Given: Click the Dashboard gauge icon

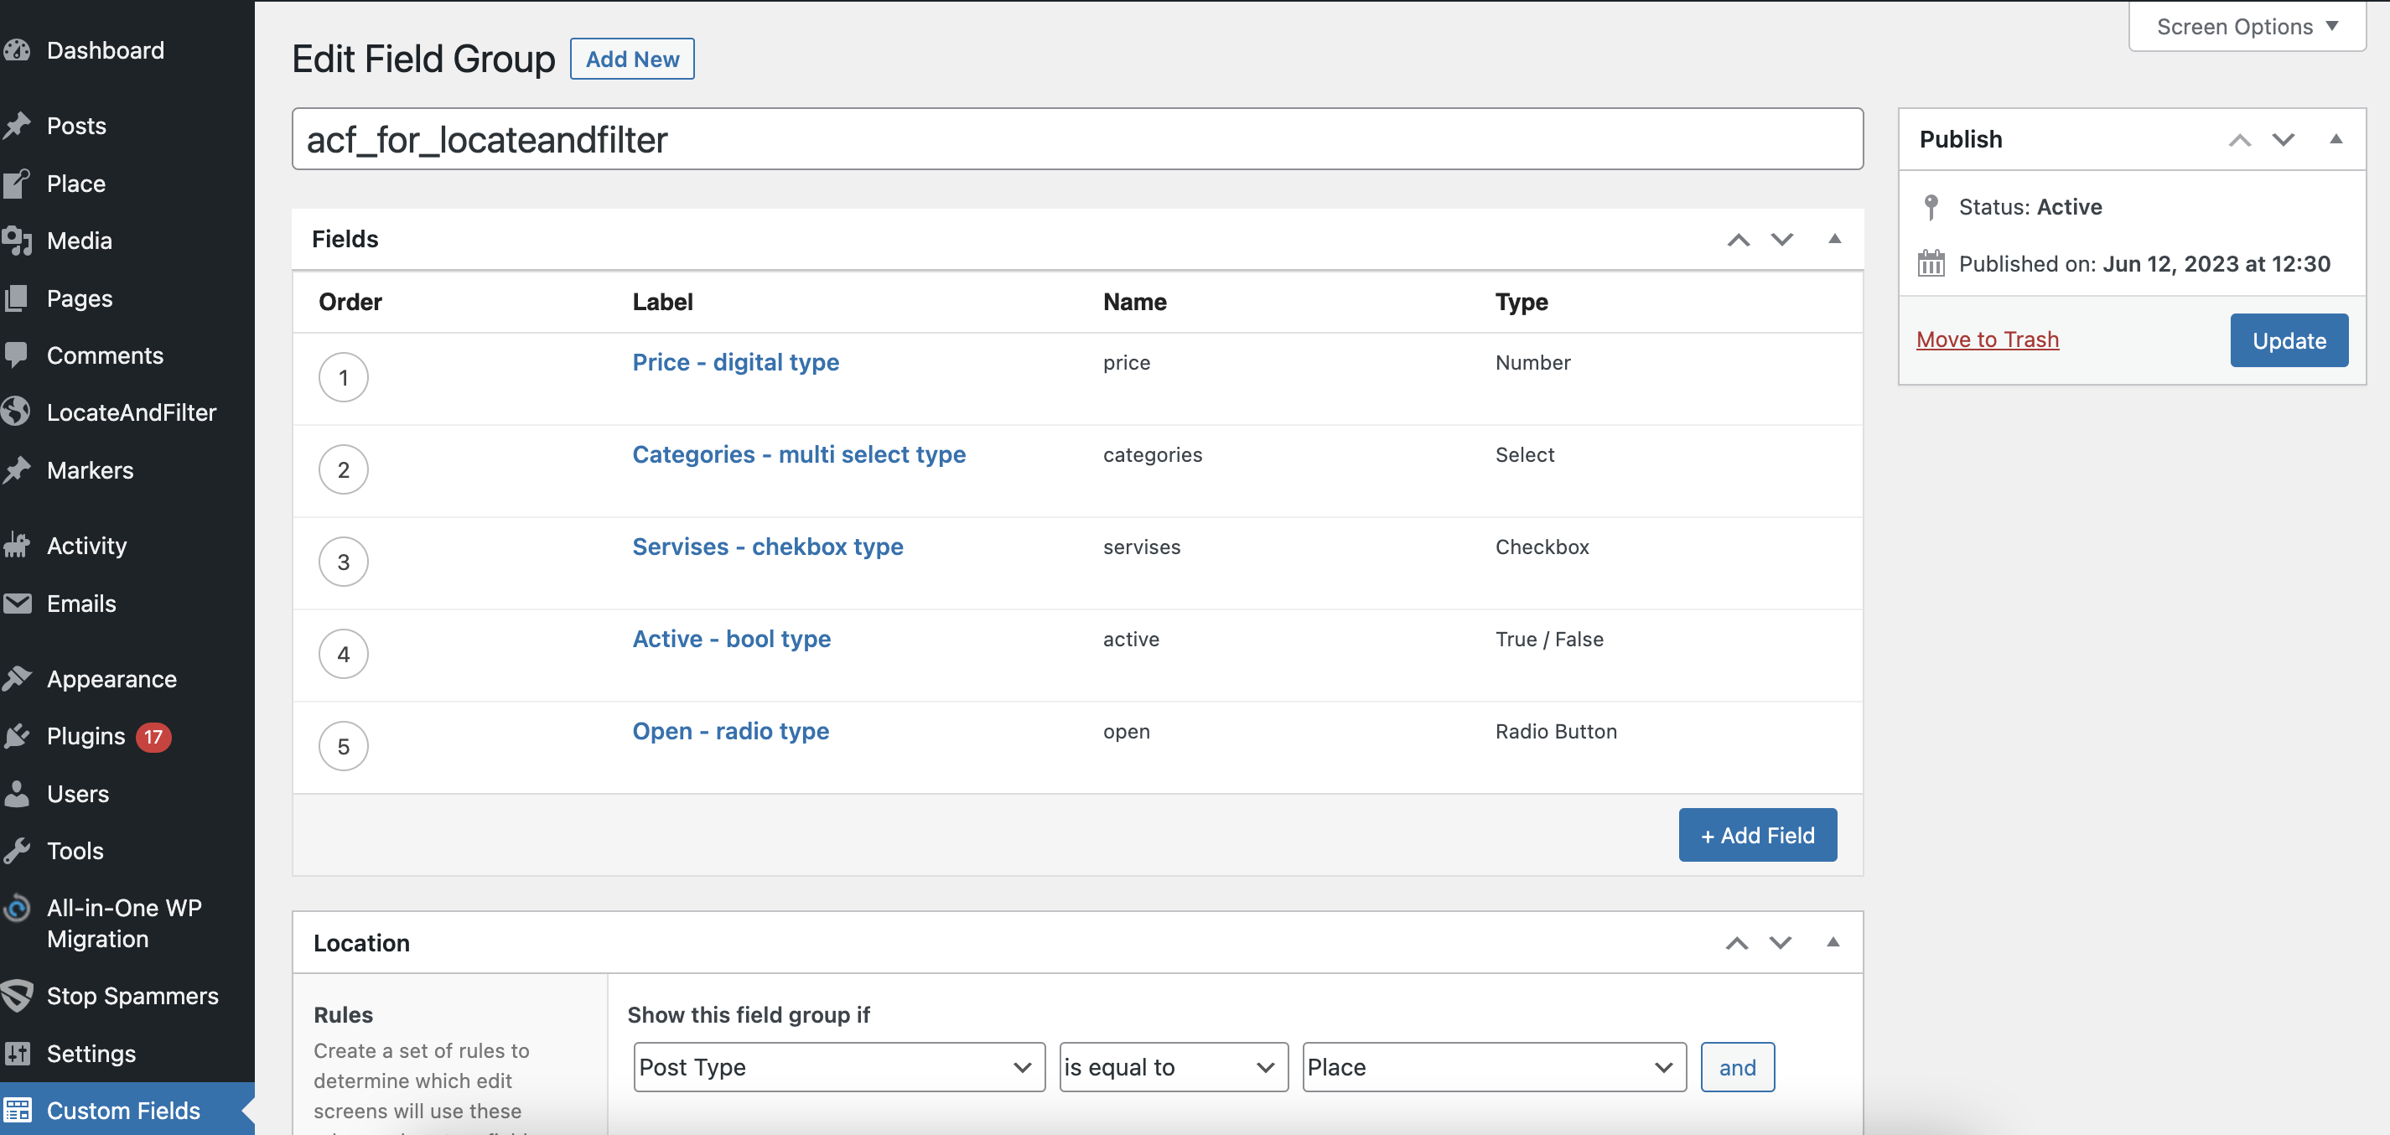Looking at the screenshot, I should (x=18, y=50).
